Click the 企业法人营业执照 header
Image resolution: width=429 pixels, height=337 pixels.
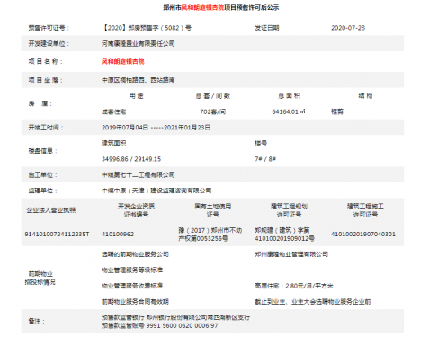tap(51, 210)
